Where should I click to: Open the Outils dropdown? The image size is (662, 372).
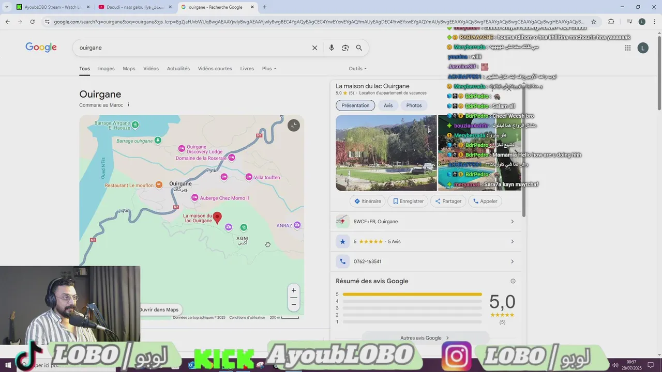pos(357,69)
